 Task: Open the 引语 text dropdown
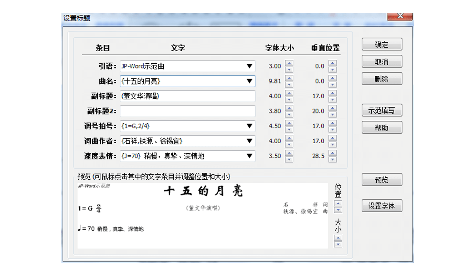(x=249, y=66)
